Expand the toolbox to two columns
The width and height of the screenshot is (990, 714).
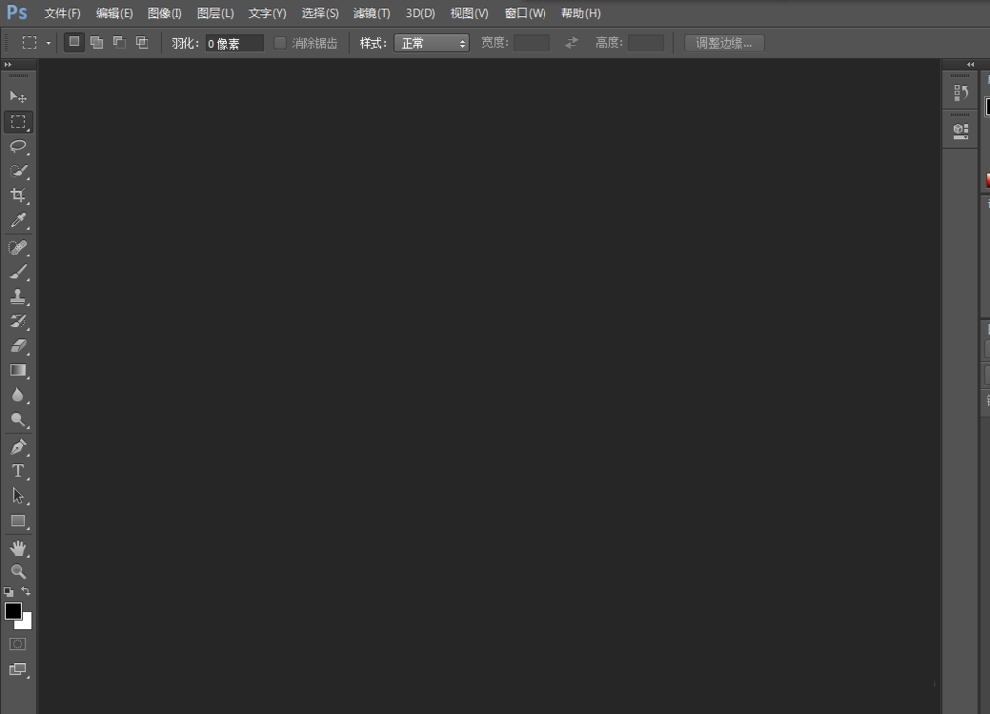8,65
